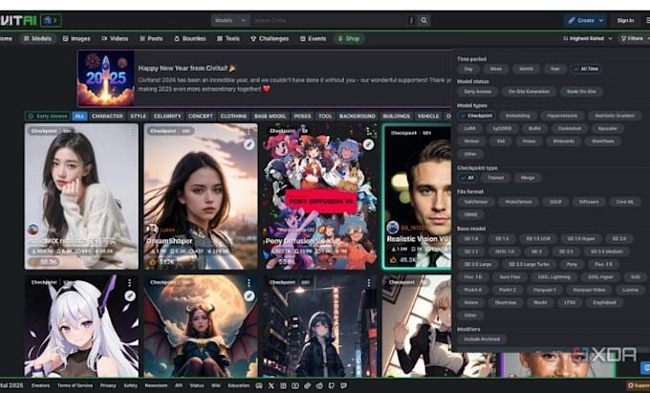Select the Merge checkpoint type chip

528,178
